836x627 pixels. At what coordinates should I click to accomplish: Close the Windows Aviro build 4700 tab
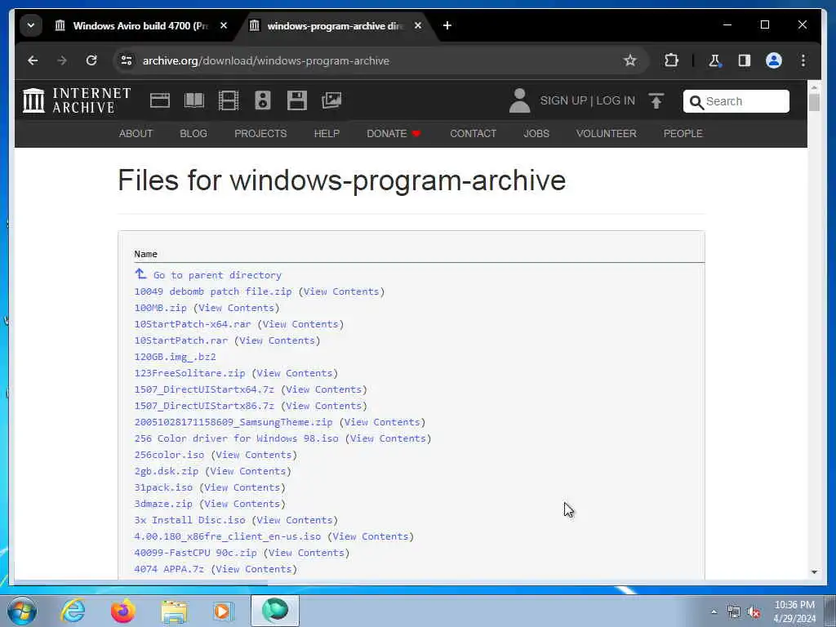pyautogui.click(x=224, y=25)
